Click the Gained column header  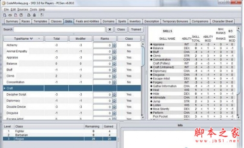coord(109,127)
